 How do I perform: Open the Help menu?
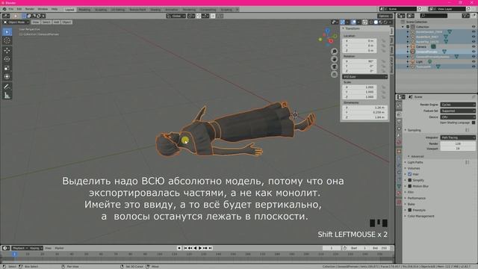click(55, 9)
